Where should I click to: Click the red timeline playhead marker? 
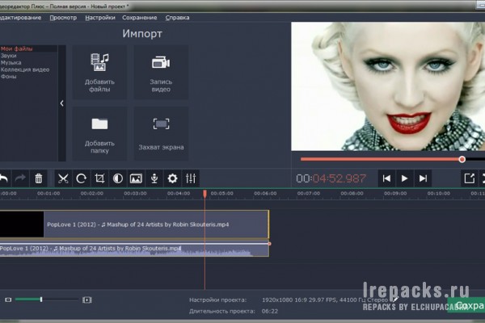205,194
